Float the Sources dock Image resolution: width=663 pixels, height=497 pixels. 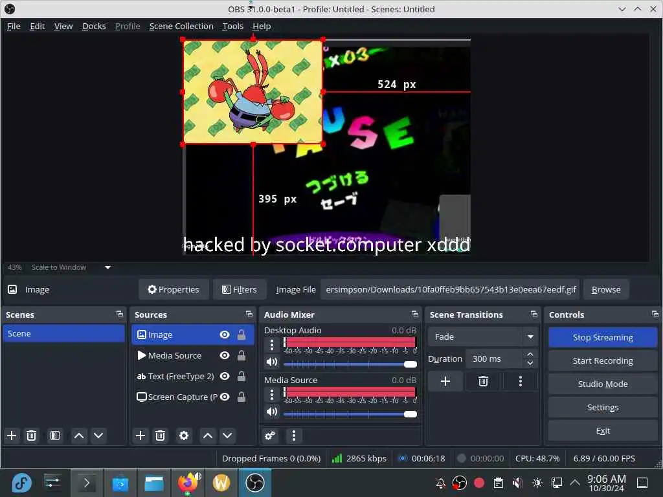249,314
